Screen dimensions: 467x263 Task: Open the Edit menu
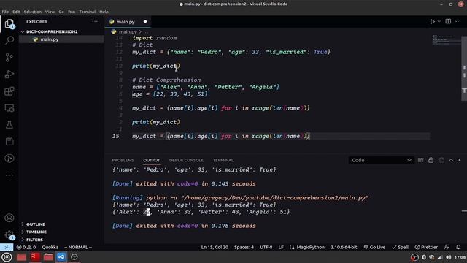(x=16, y=12)
